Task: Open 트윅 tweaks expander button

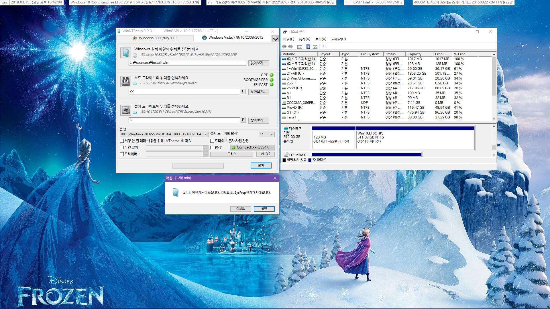Action: pyautogui.click(x=231, y=154)
